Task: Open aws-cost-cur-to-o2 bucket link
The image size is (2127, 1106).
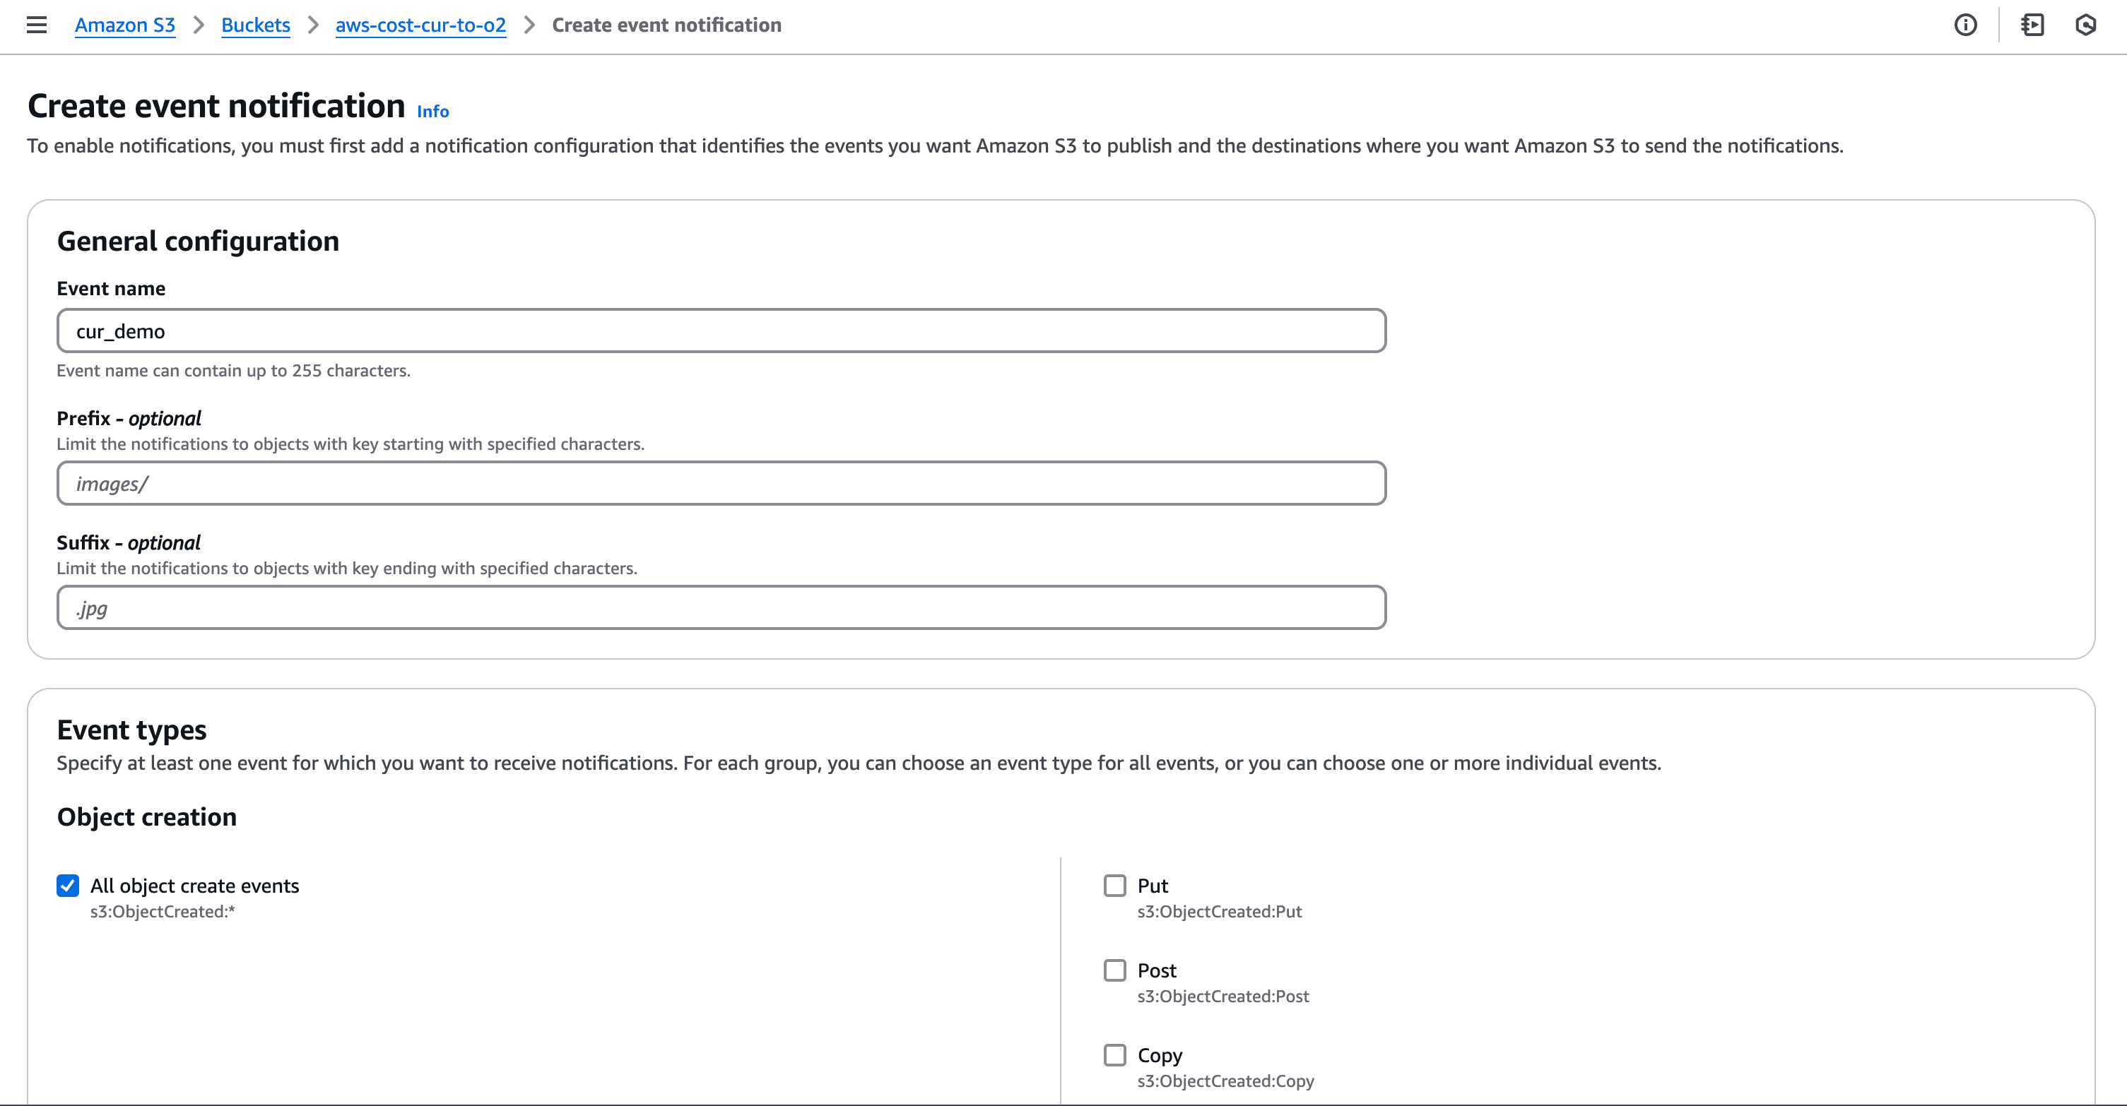Action: (x=420, y=25)
